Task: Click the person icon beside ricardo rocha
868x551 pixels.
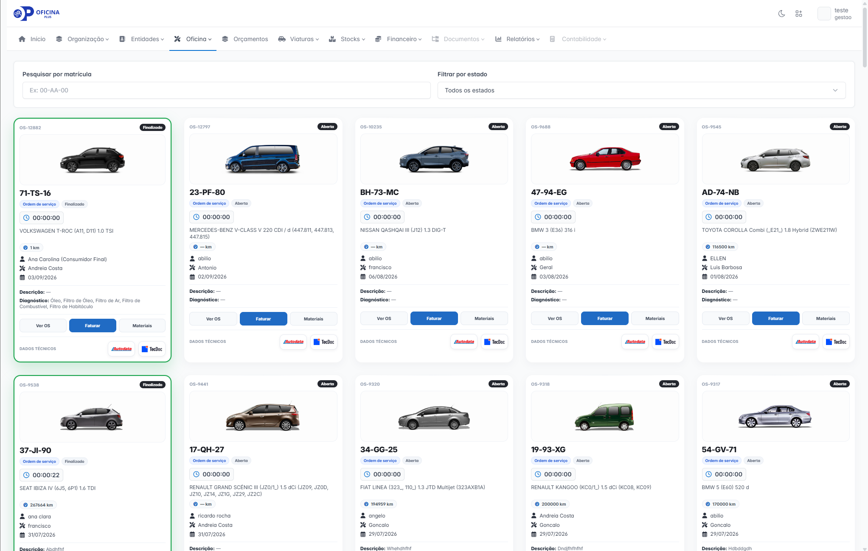Action: pyautogui.click(x=192, y=515)
